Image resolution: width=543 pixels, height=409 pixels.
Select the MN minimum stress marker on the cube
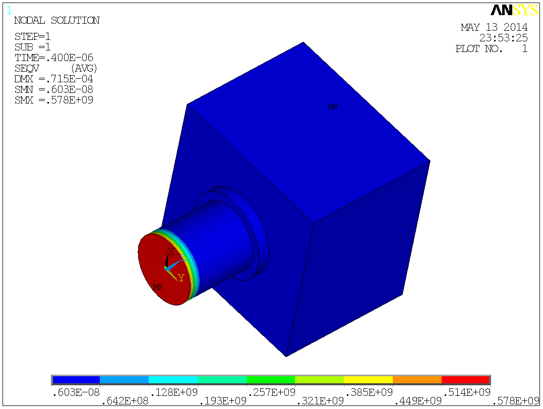pyautogui.click(x=332, y=106)
